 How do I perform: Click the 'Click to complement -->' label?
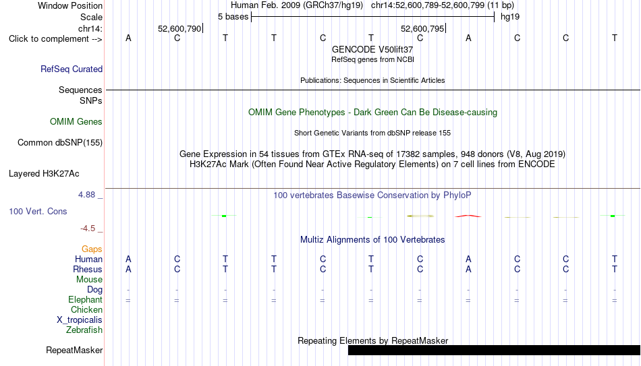pos(55,39)
